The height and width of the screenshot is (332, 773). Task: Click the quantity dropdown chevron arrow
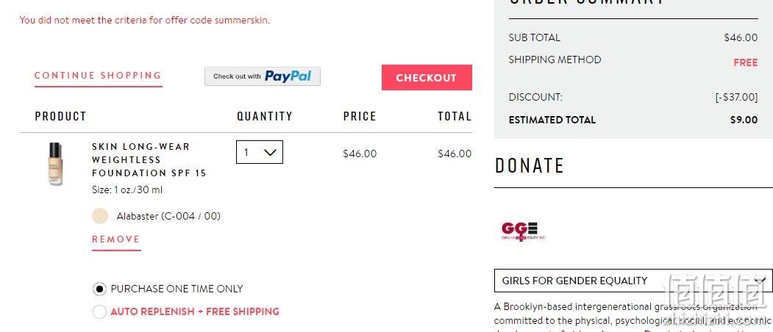click(x=270, y=153)
